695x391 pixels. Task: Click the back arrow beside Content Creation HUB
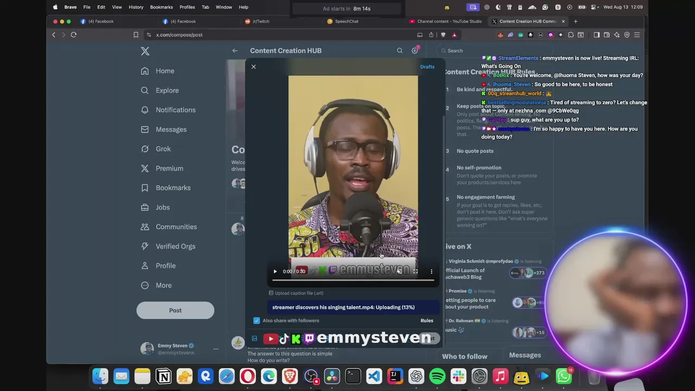235,51
